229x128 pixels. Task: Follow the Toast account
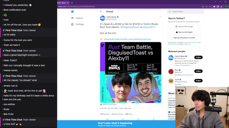[198, 81]
